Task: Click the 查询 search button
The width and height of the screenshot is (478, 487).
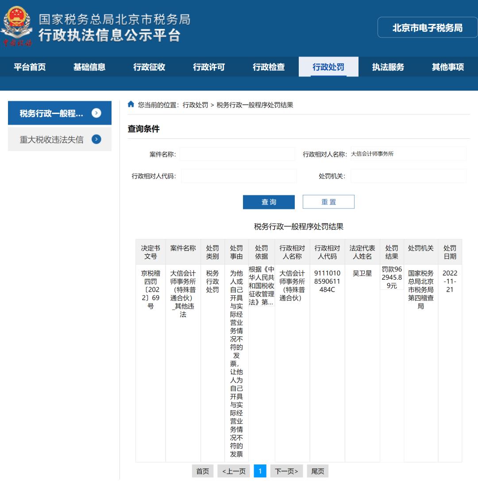Action: 268,202
